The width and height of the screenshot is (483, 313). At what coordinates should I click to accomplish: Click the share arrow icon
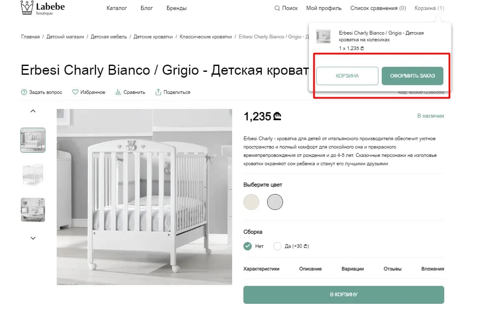pos(158,92)
